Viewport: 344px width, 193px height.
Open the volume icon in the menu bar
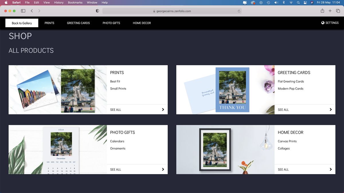(276, 3)
